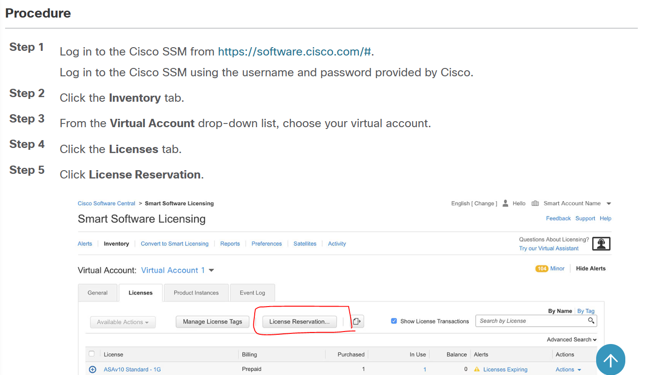Switch to the Licenses tab
Screen dimensions: 667x375
pos(141,293)
